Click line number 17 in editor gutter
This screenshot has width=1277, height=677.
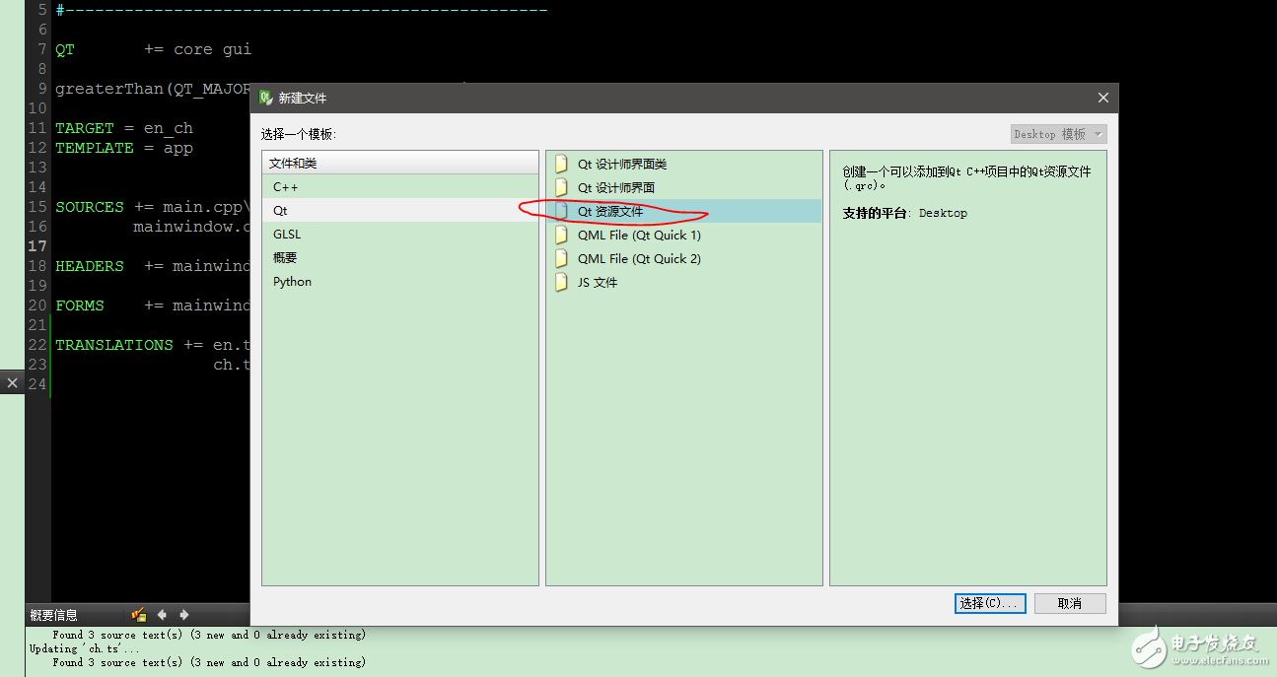[x=37, y=246]
